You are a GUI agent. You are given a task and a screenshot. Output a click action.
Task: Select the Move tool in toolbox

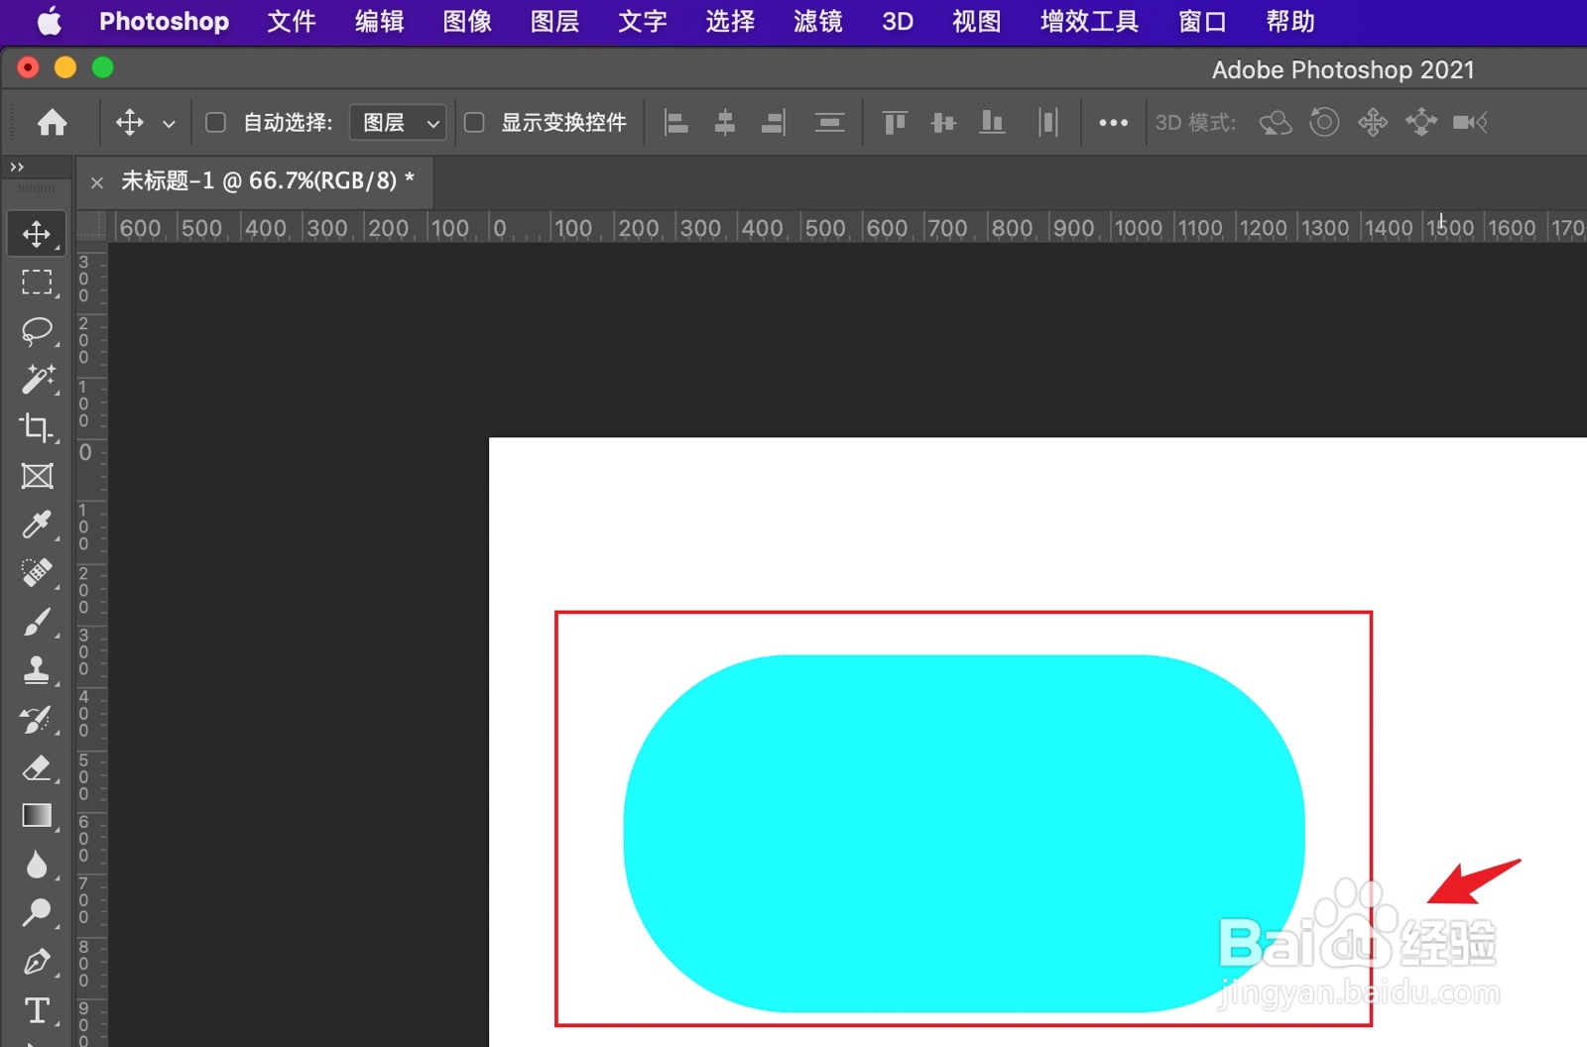point(37,234)
